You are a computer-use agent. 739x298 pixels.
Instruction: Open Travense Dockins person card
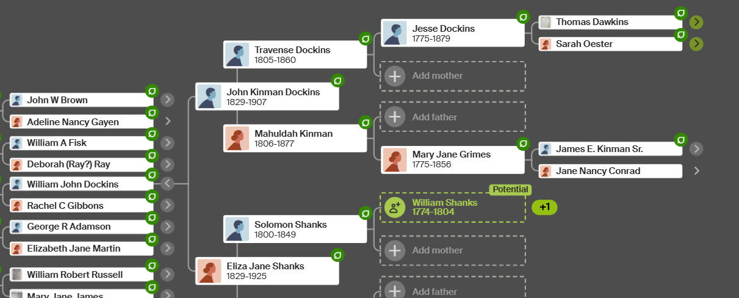pyautogui.click(x=295, y=54)
